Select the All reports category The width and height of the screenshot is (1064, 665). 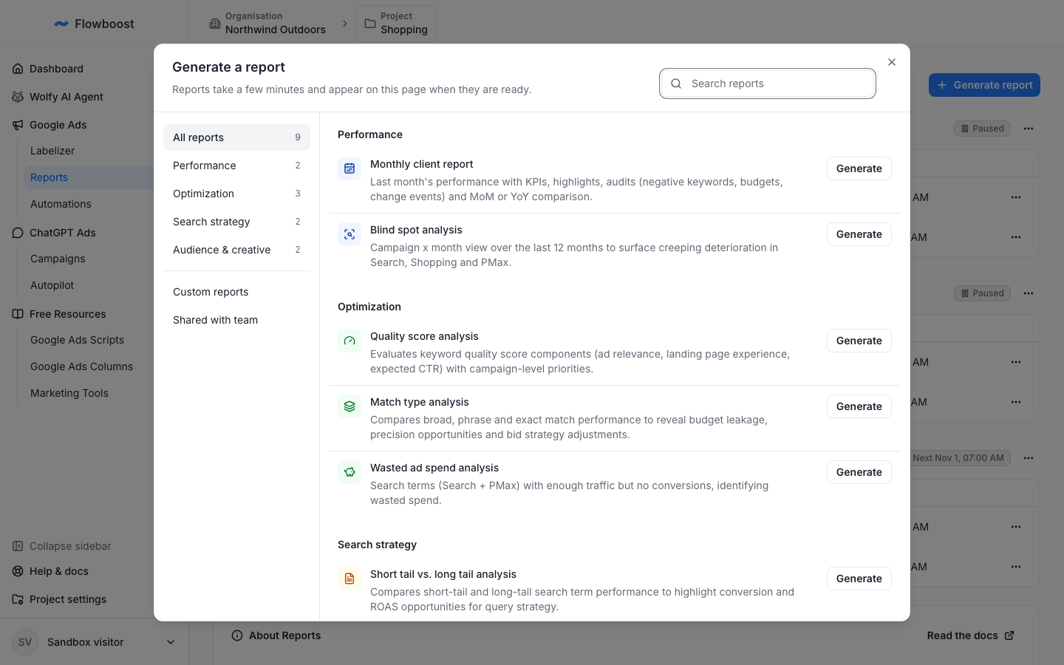point(236,137)
